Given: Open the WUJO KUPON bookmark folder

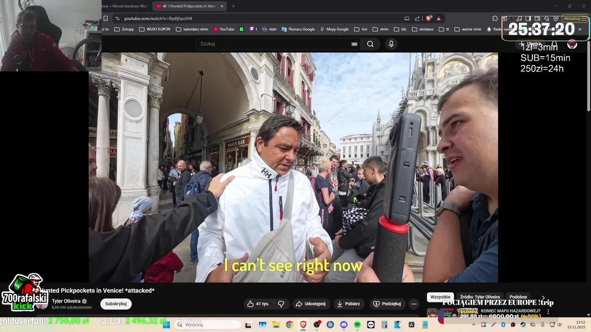Looking at the screenshot, I should pyautogui.click(x=155, y=29).
